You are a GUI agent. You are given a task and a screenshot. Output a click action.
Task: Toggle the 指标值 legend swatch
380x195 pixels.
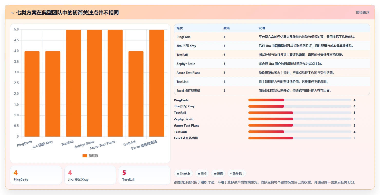[x=85, y=156]
